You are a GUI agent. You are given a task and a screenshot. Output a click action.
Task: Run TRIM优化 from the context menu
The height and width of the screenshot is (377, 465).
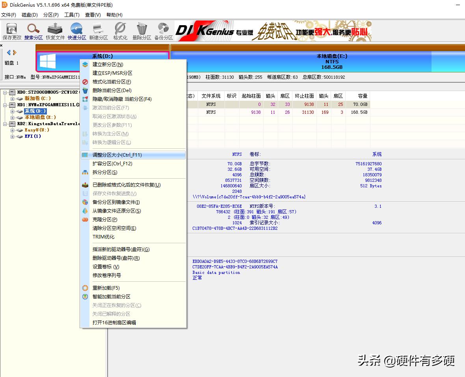(x=102, y=237)
